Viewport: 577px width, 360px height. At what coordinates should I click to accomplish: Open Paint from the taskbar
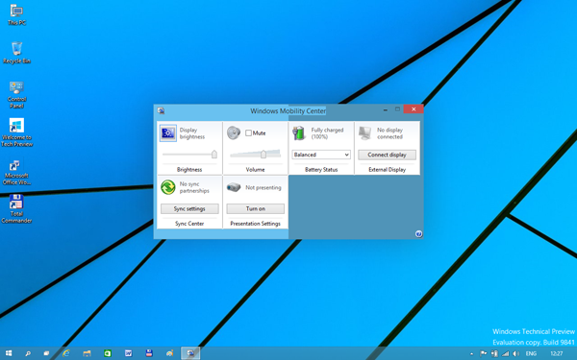click(169, 353)
